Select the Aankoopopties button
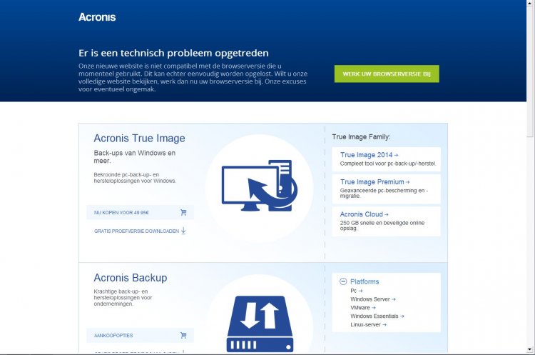This screenshot has height=355, width=535. [x=141, y=336]
